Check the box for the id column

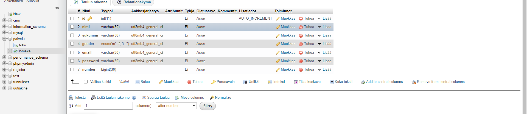(72, 19)
